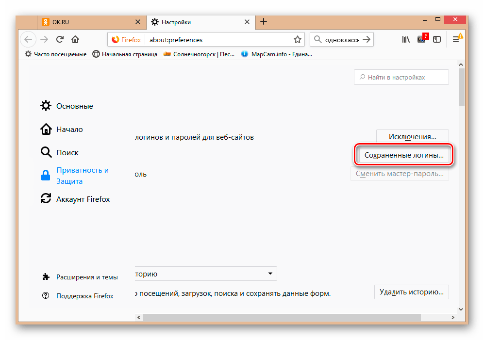Viewport: 484px width, 340px height.
Task: Reload the page with the refresh icon
Action: click(x=60, y=40)
